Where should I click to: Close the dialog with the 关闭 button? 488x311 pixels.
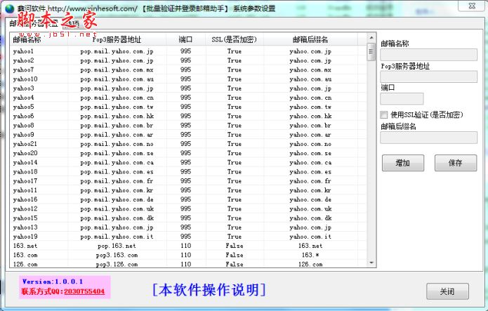447,291
